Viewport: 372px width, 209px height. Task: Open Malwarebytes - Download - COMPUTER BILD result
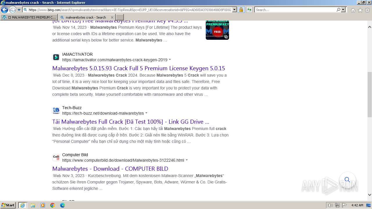click(110, 169)
